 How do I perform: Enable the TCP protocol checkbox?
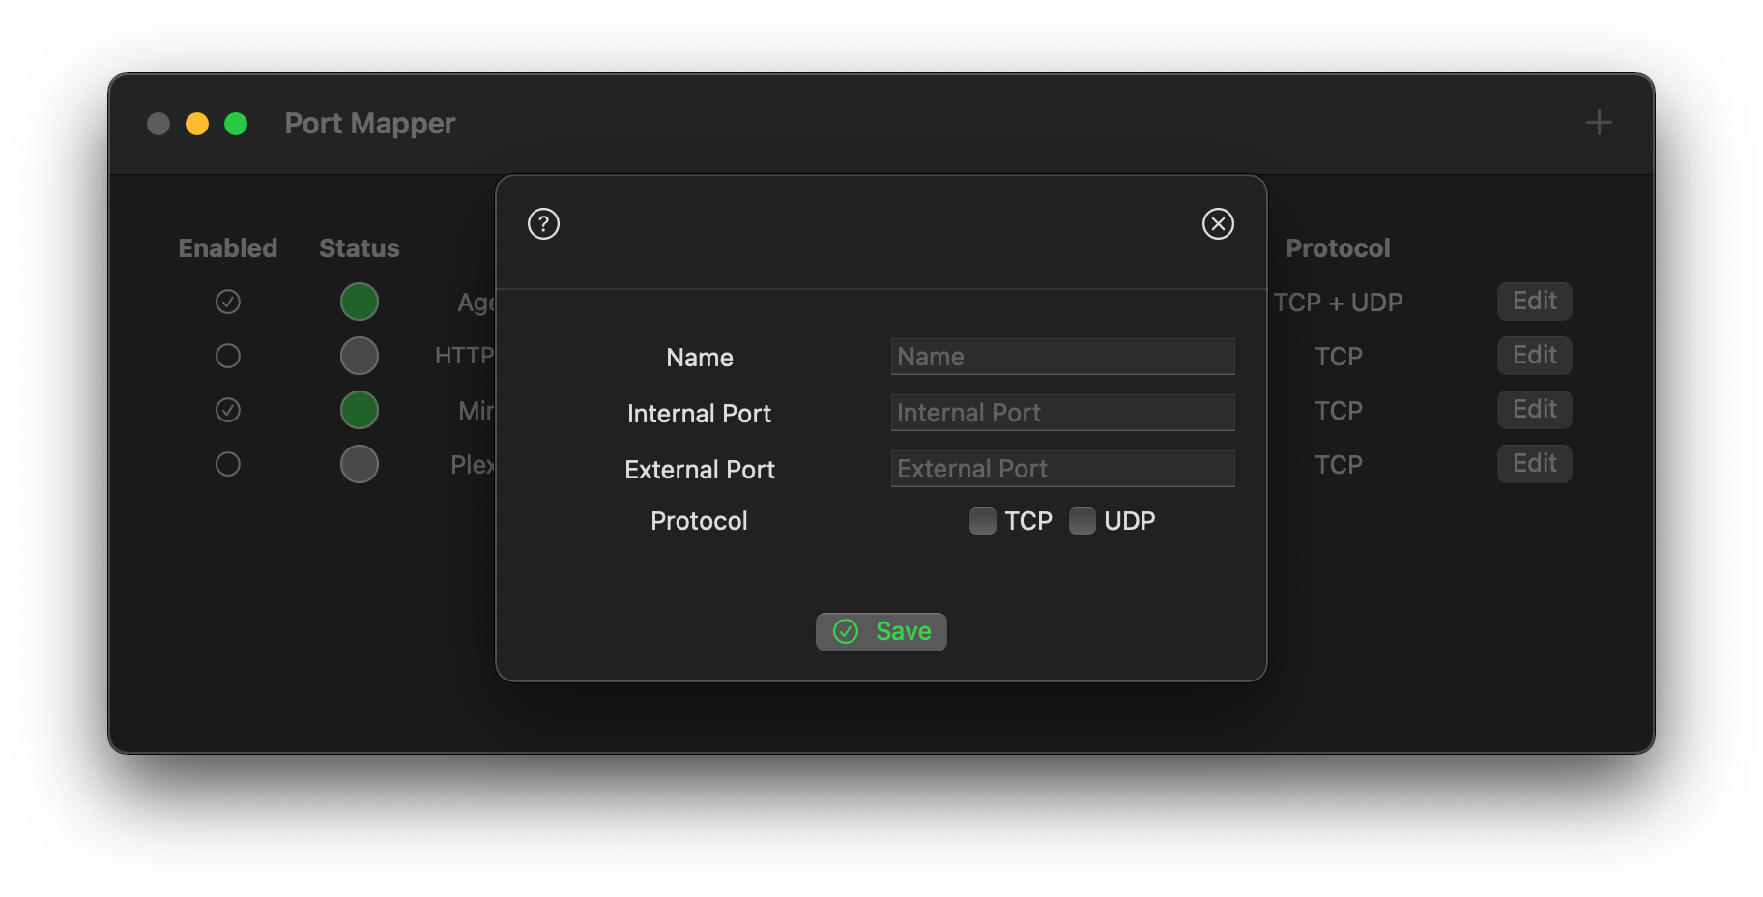coord(983,521)
